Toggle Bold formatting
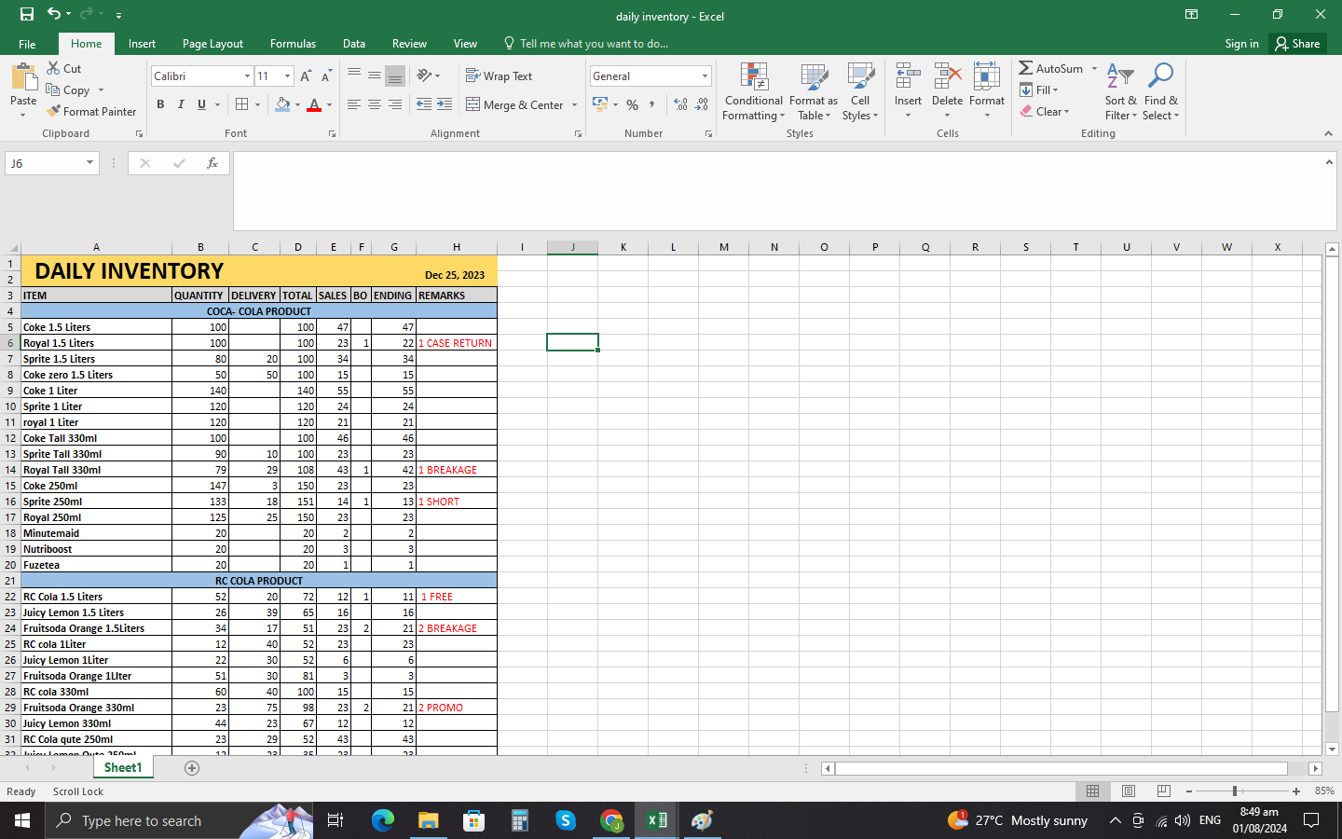This screenshot has width=1342, height=839. [160, 104]
